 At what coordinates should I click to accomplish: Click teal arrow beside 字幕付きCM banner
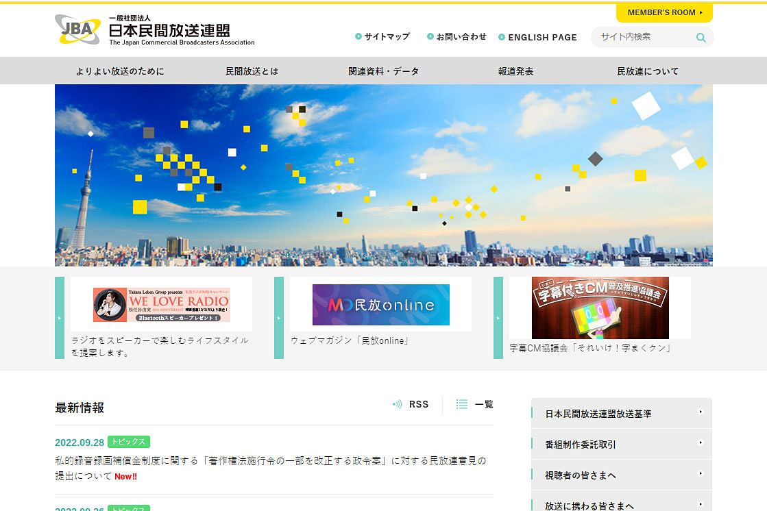coord(498,318)
